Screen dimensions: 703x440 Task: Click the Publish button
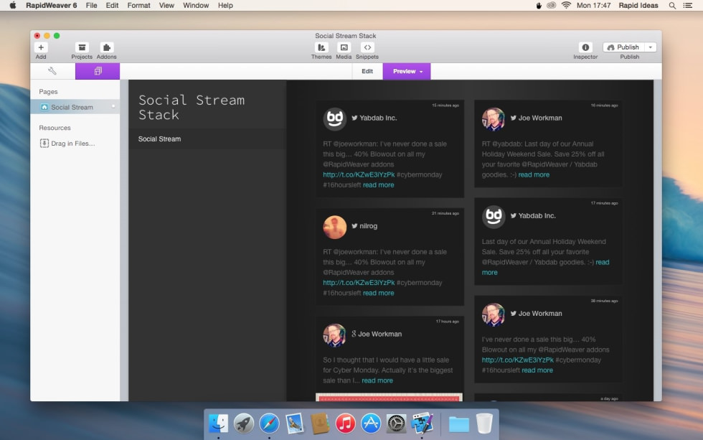click(x=623, y=47)
